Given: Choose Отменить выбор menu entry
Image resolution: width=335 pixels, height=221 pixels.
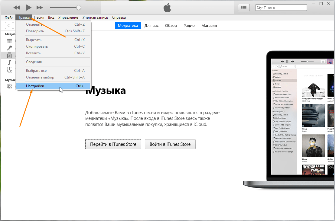Looking at the screenshot, I should point(53,77).
